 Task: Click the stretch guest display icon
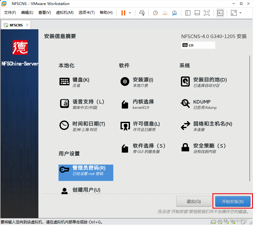[x=233, y=13]
